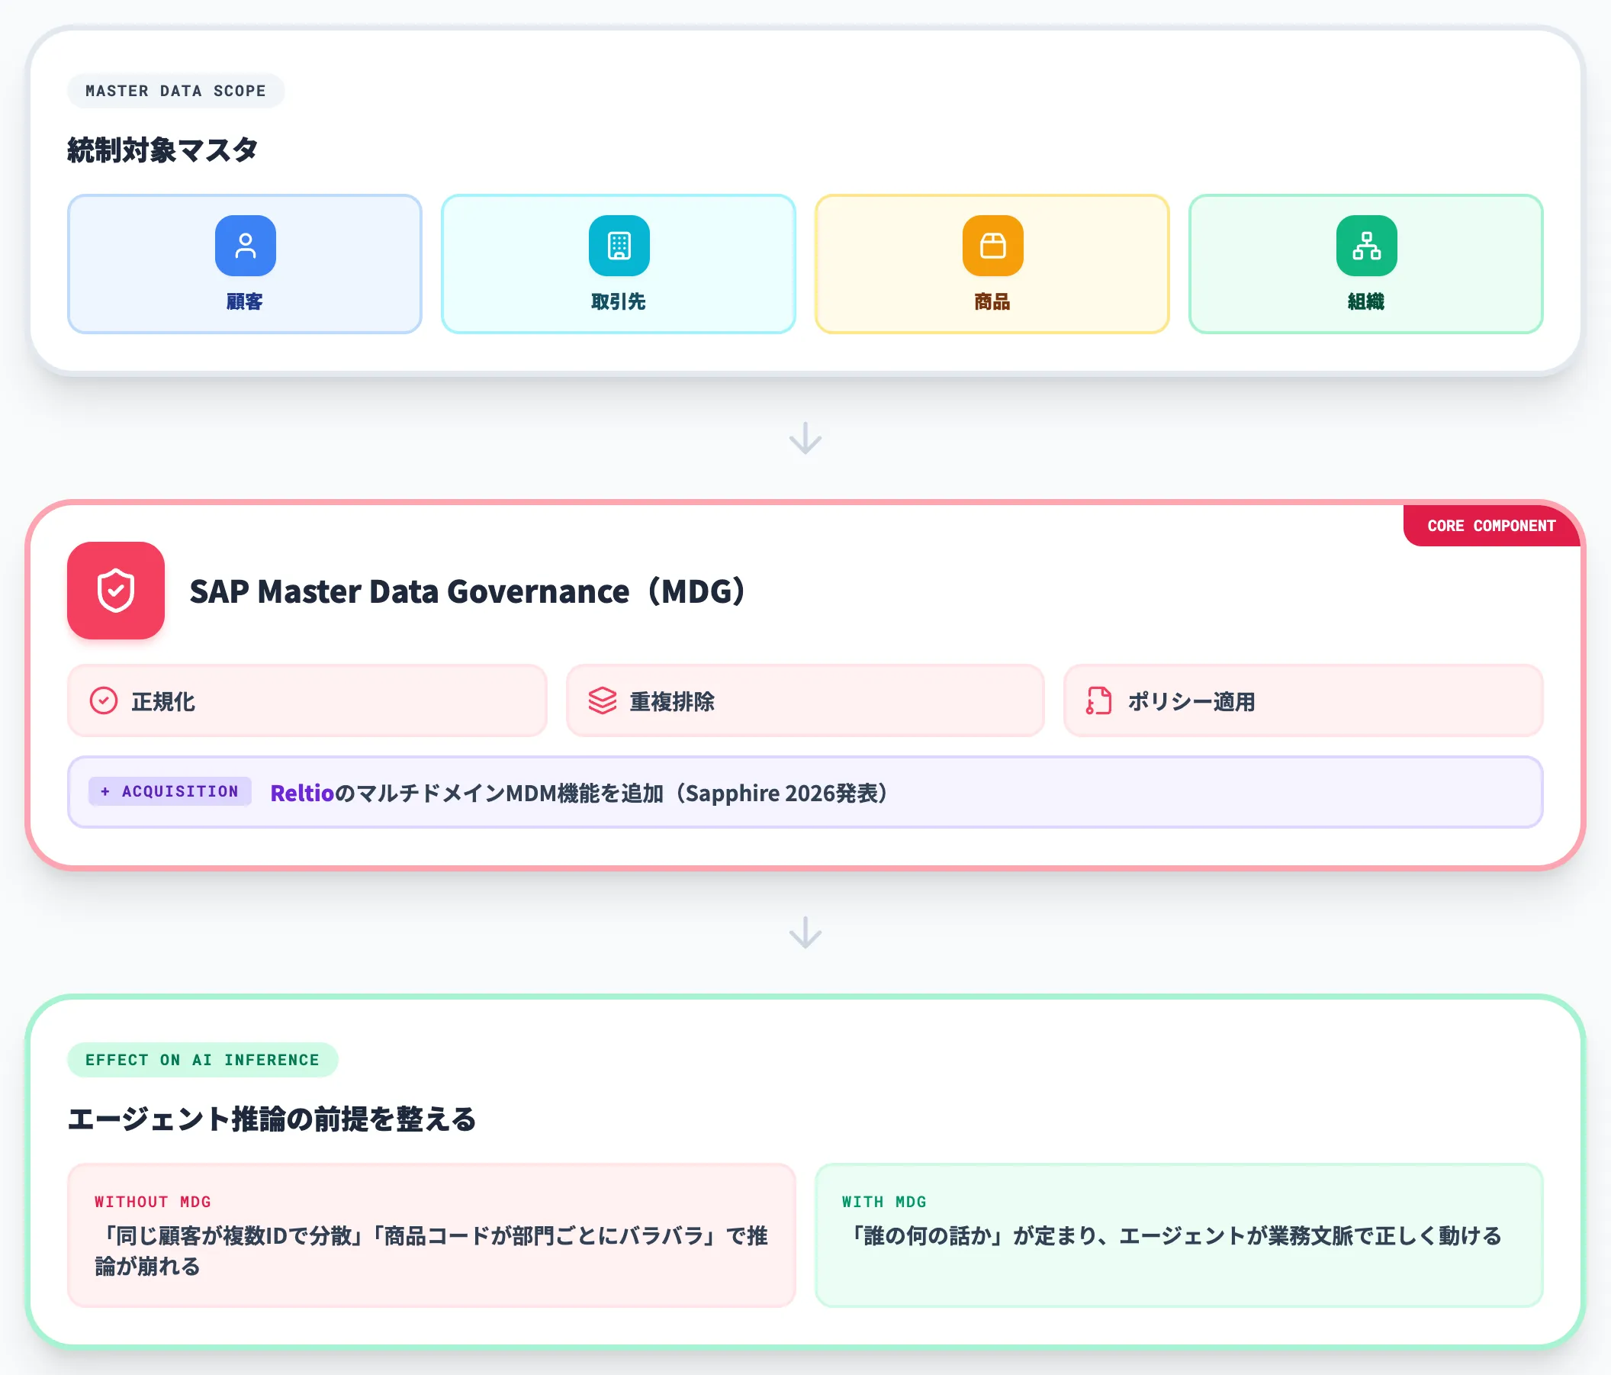This screenshot has height=1375, width=1611.
Task: Click the red shield checkmark MDG icon
Action: 116,591
